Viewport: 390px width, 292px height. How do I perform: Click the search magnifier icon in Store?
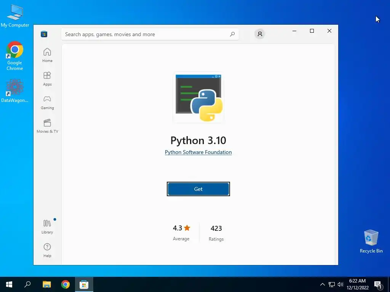232,34
